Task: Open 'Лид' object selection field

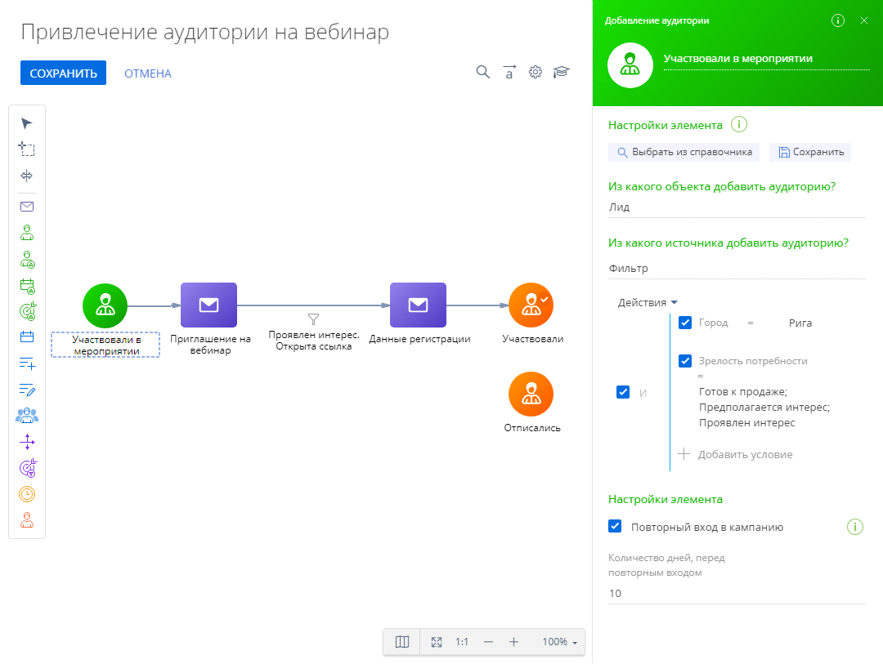Action: [737, 207]
